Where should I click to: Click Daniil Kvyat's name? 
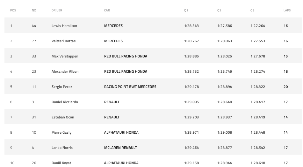click(61, 163)
